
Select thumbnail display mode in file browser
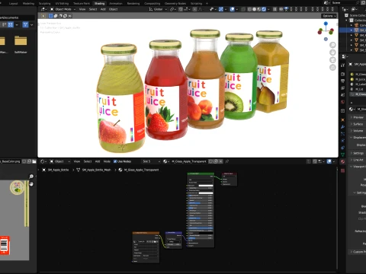pos(11,24)
